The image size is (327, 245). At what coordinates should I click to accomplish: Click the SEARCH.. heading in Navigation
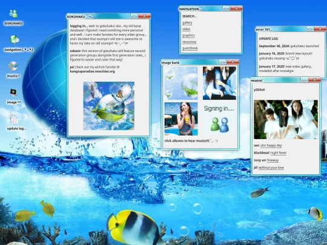tap(190, 16)
